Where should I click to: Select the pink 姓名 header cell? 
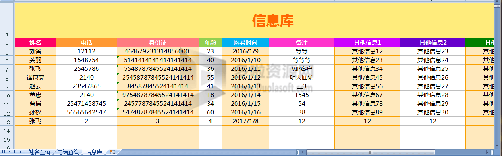click(x=35, y=42)
